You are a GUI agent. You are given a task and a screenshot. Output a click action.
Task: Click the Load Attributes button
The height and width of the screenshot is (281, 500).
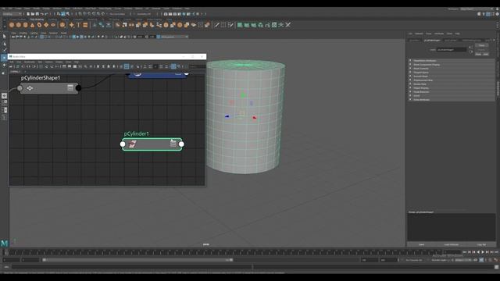click(x=452, y=244)
